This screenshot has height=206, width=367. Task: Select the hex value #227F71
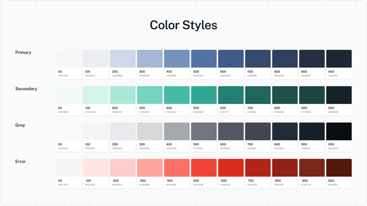click(x=225, y=112)
